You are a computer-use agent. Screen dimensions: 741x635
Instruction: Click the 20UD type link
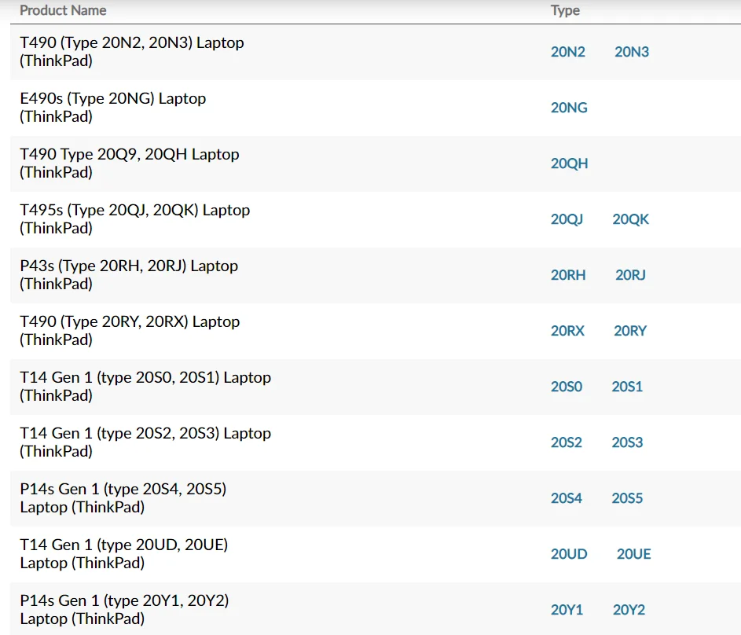(568, 554)
